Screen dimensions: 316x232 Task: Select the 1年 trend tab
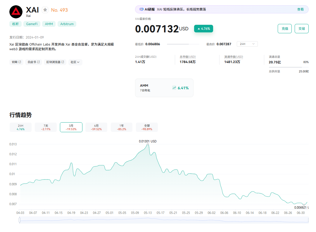pyautogui.click(x=122, y=127)
